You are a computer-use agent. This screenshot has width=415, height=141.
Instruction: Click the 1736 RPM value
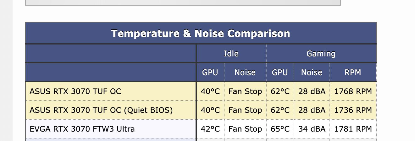tap(353, 110)
